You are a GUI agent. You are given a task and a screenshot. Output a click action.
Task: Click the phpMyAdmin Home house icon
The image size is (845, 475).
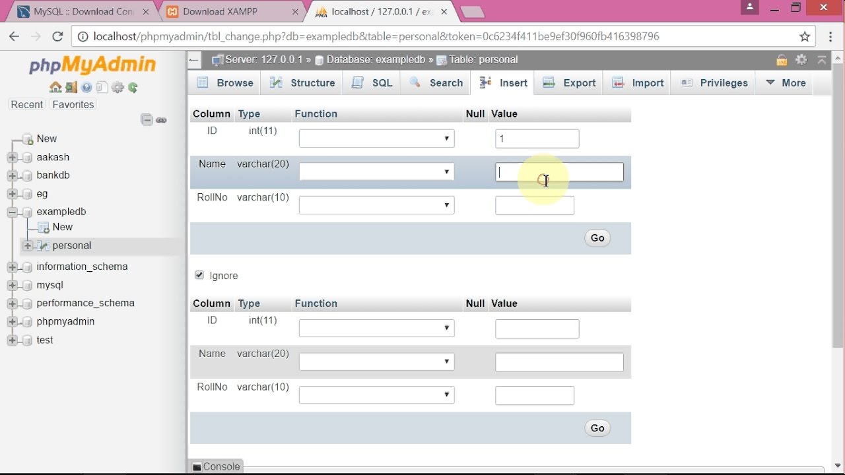[55, 87]
